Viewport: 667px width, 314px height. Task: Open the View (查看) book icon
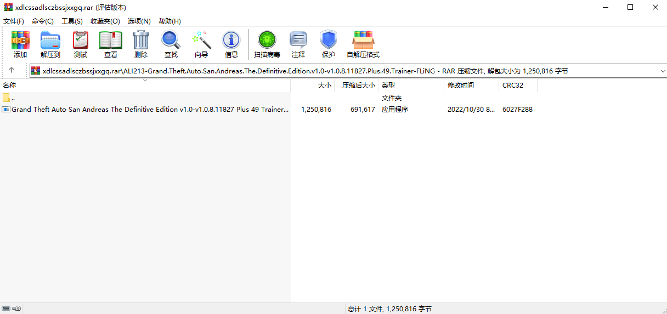(x=111, y=44)
